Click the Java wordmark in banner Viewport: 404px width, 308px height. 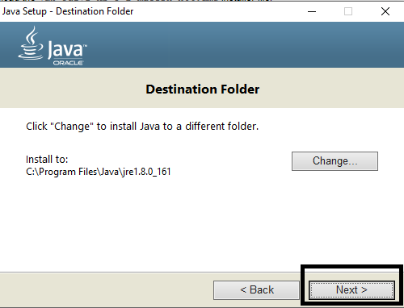(x=65, y=49)
